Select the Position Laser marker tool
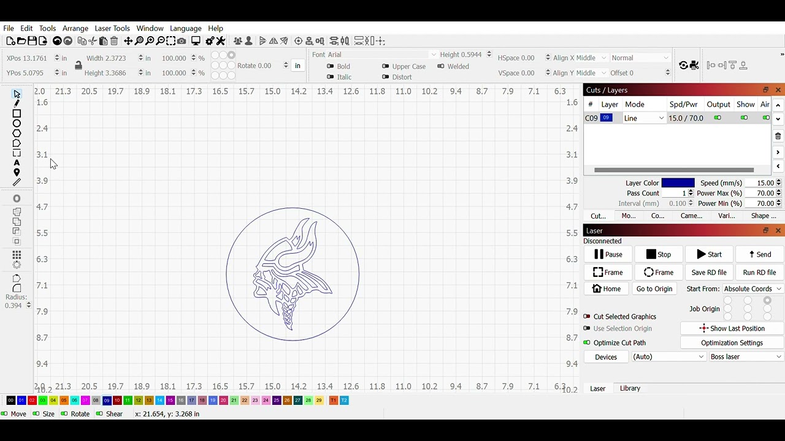Screen dimensions: 785x441 17,172
